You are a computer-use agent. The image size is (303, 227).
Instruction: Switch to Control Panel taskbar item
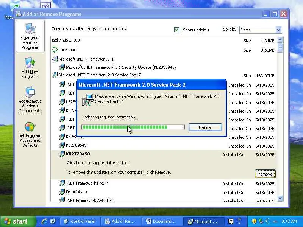pyautogui.click(x=80, y=221)
